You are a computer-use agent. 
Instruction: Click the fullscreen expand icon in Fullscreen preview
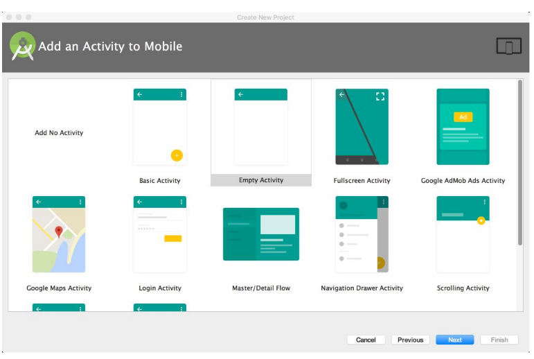coord(380,96)
